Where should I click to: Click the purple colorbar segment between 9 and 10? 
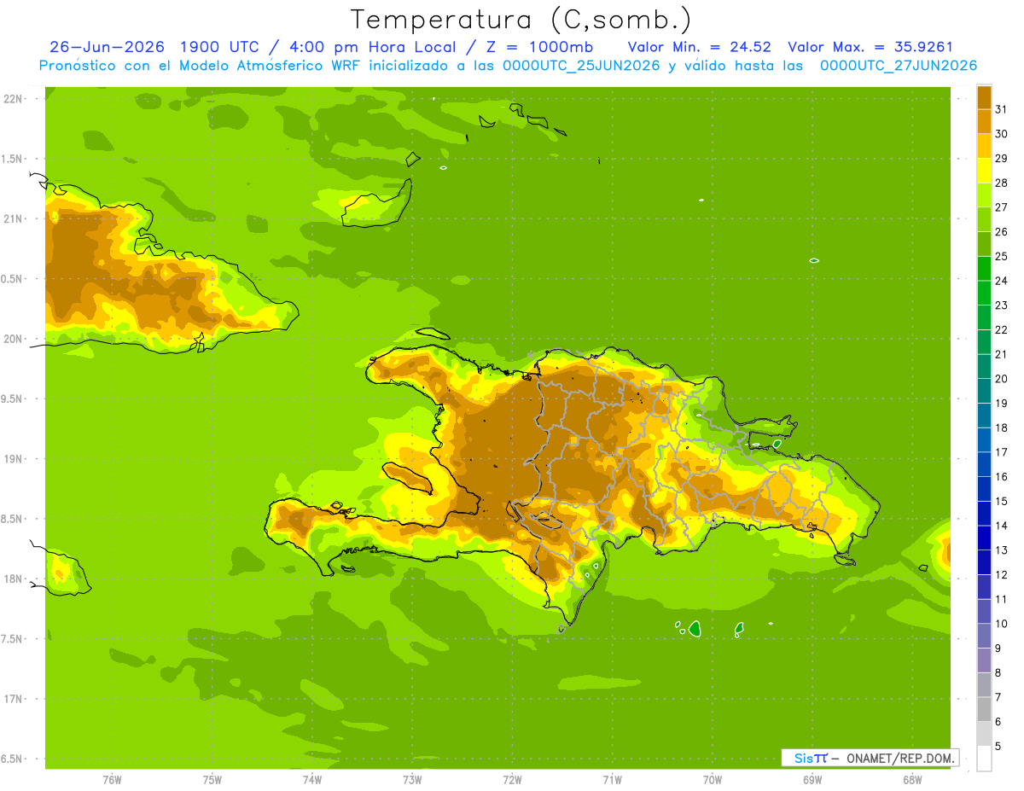pyautogui.click(x=984, y=636)
